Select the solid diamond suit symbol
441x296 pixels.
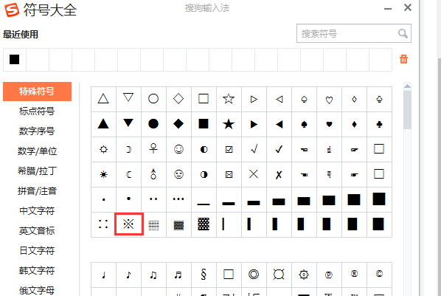354,124
